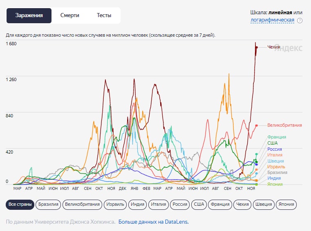Toggle the Бразилия country chip
Viewport: 311px width, 231px height.
[x=48, y=204]
